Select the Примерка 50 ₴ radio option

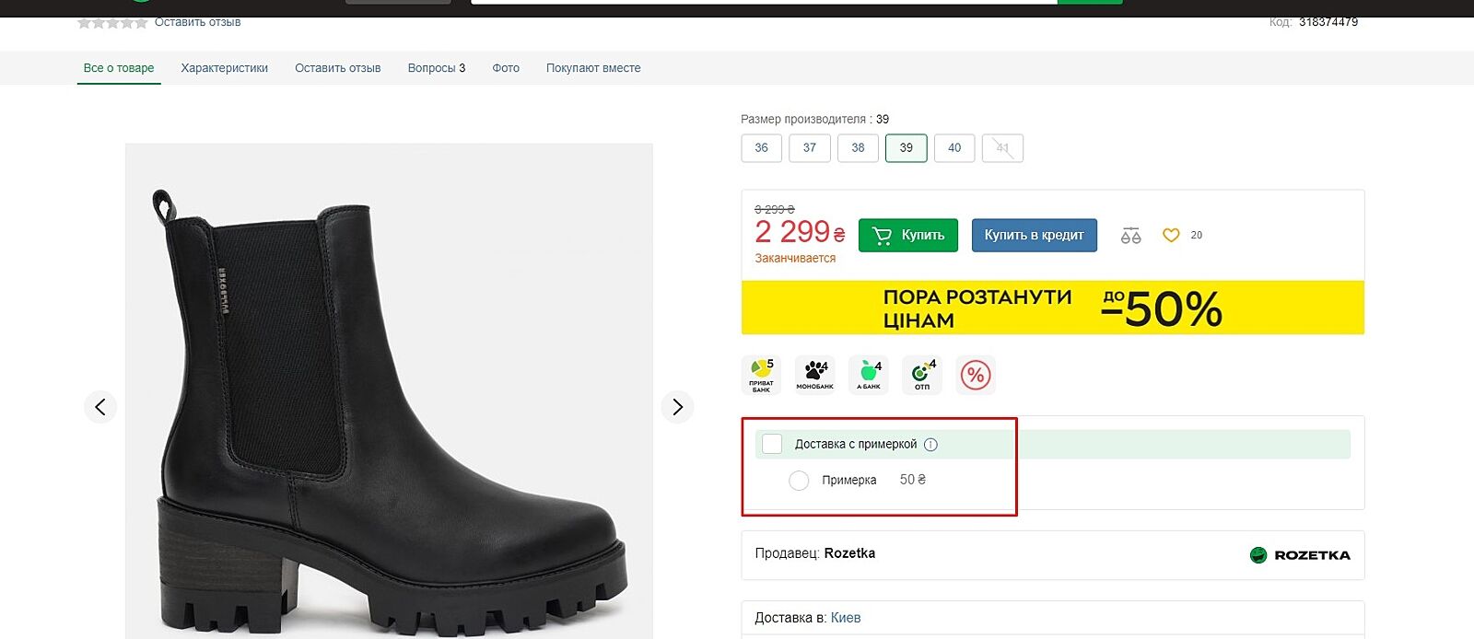point(799,481)
